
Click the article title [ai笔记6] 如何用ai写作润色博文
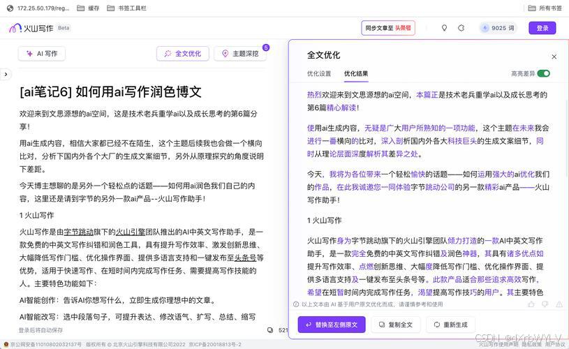pyautogui.click(x=110, y=91)
